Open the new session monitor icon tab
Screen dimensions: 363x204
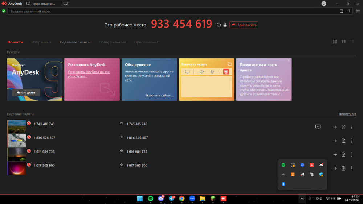(65, 4)
